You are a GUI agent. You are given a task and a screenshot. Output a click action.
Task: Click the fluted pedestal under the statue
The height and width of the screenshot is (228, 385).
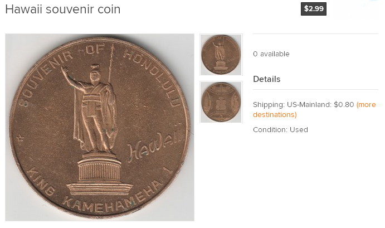pos(99,170)
